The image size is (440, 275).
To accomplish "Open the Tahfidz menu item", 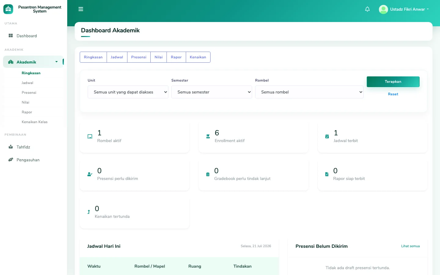I will [x=34, y=147].
